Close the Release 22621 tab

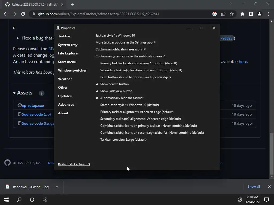click(x=62, y=5)
